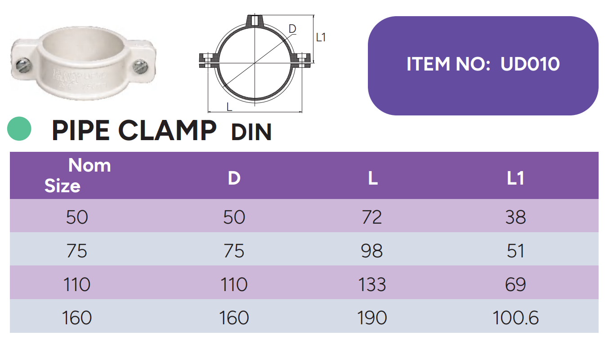This screenshot has height=349, width=613.
Task: Click the D label in the diagram
Action: (292, 29)
